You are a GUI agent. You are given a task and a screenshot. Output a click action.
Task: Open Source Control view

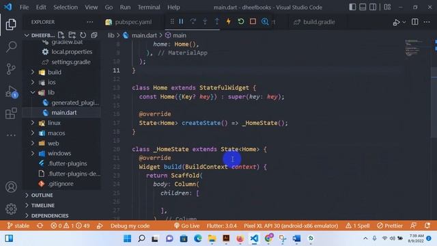tap(11, 69)
